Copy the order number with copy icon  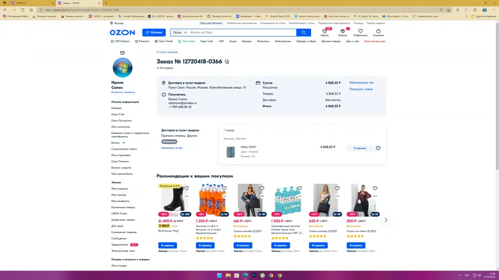pyautogui.click(x=227, y=61)
